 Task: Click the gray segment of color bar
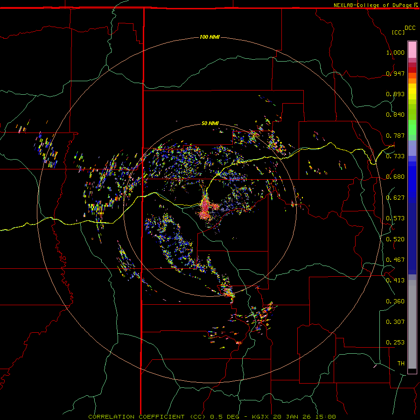[x=412, y=324]
